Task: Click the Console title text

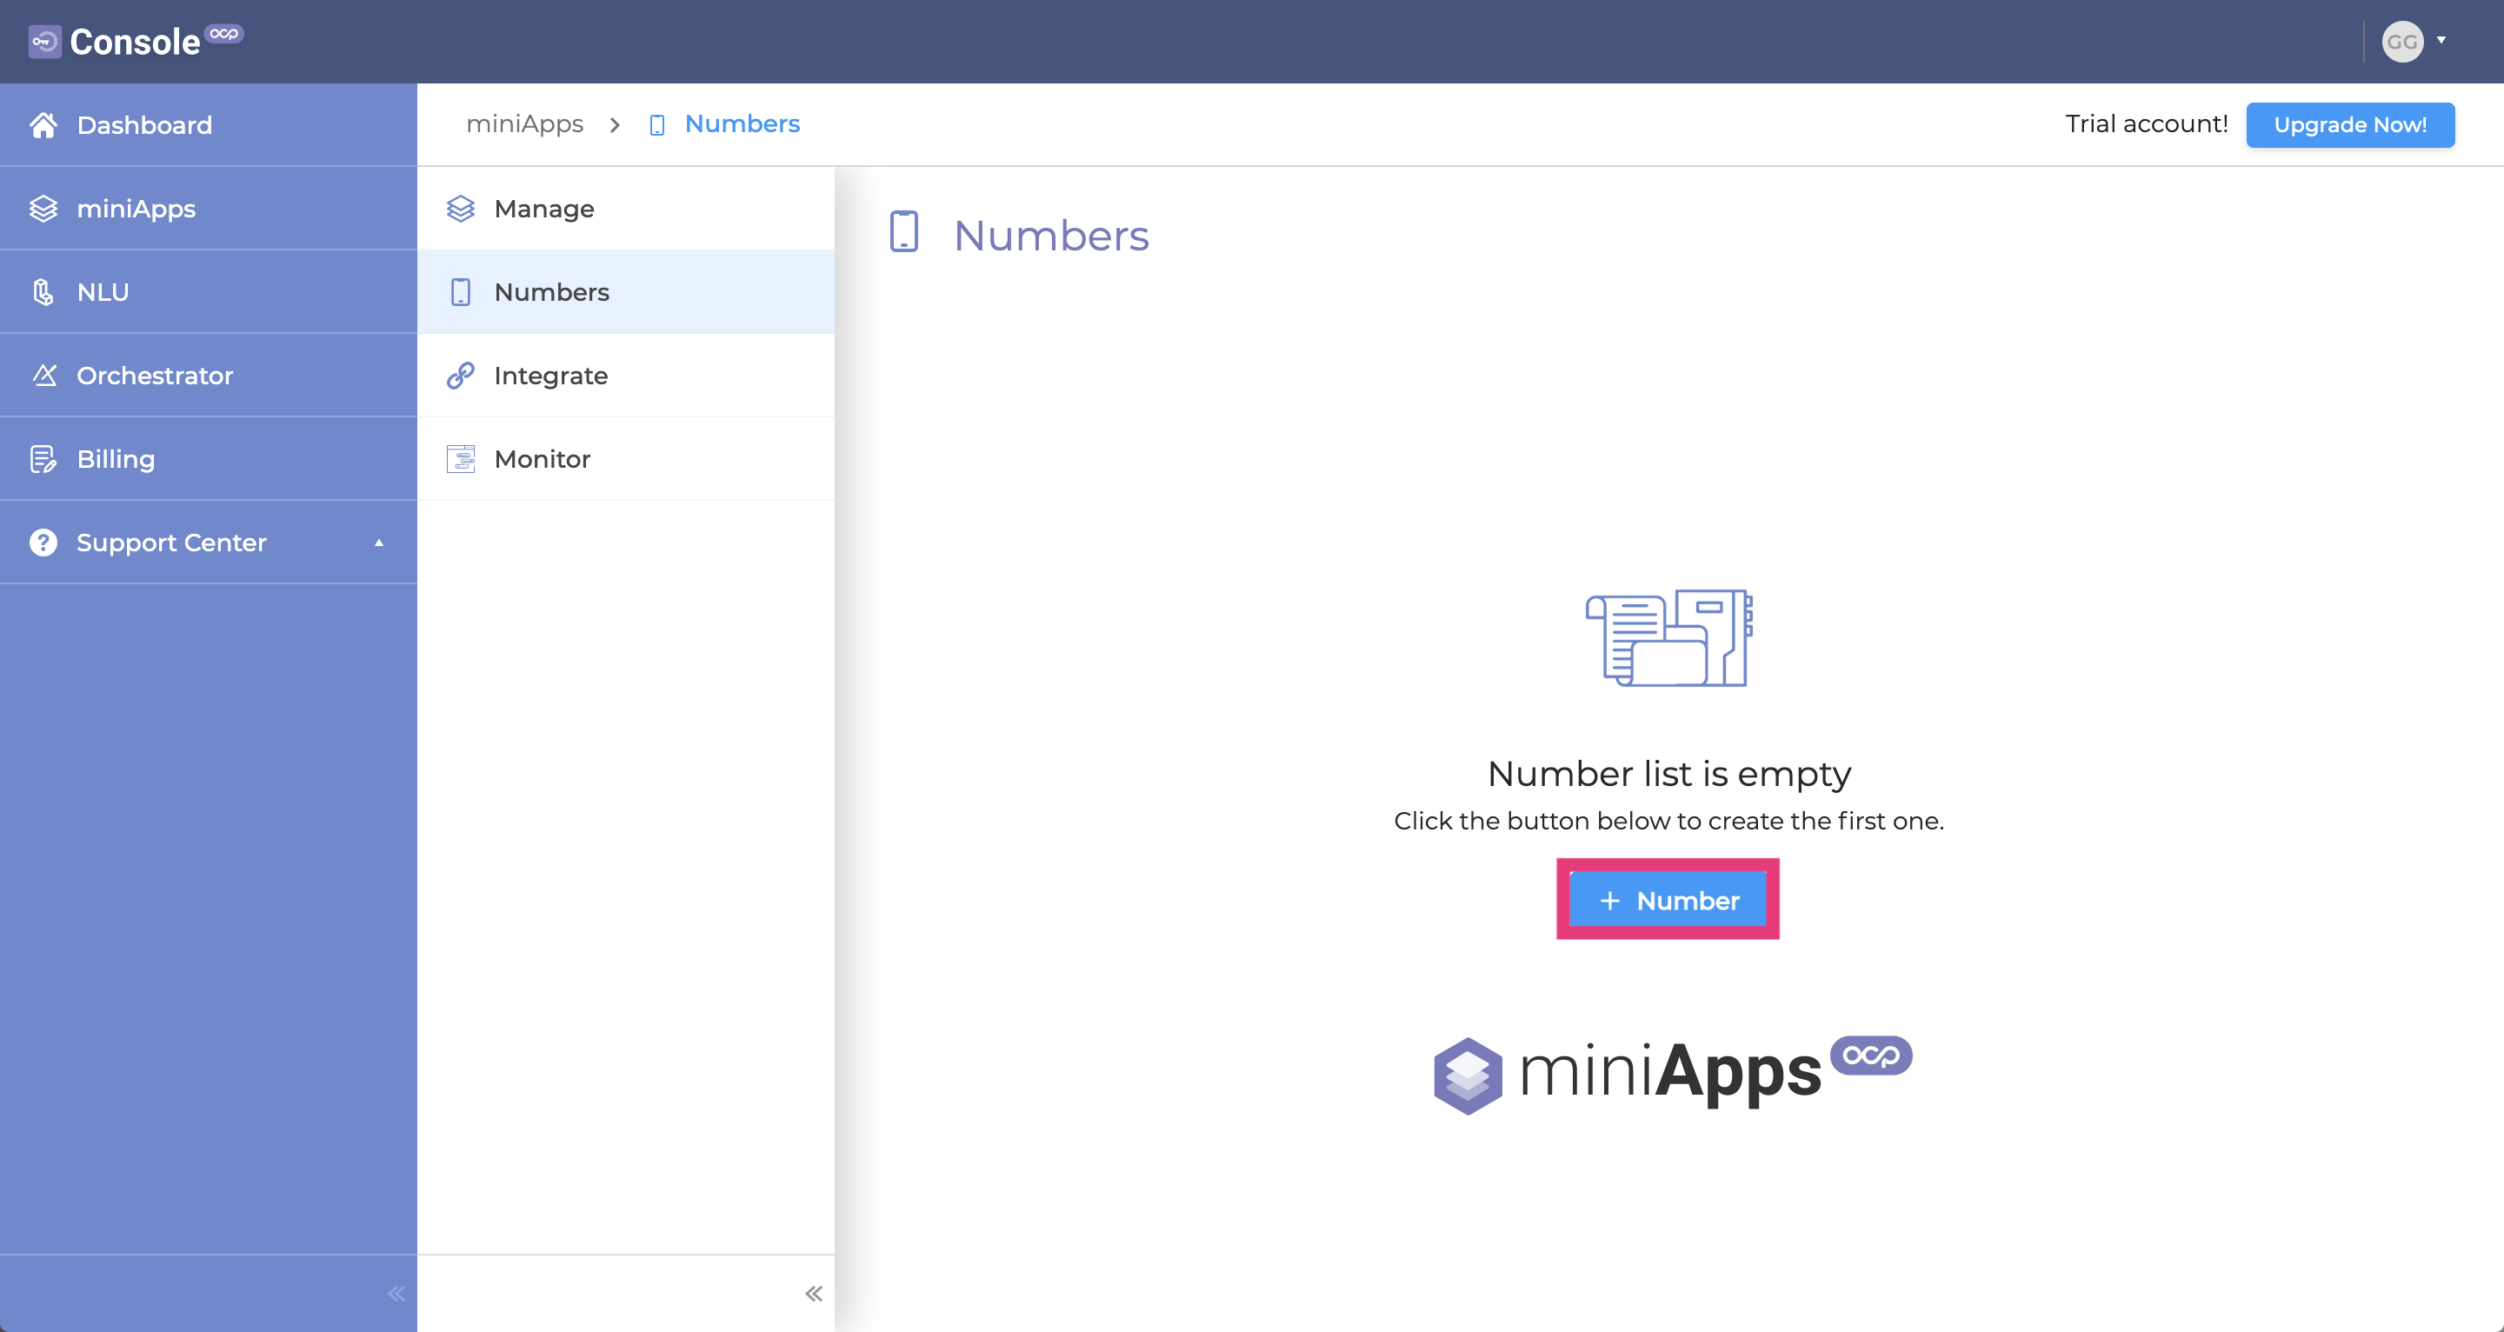Action: coord(135,43)
